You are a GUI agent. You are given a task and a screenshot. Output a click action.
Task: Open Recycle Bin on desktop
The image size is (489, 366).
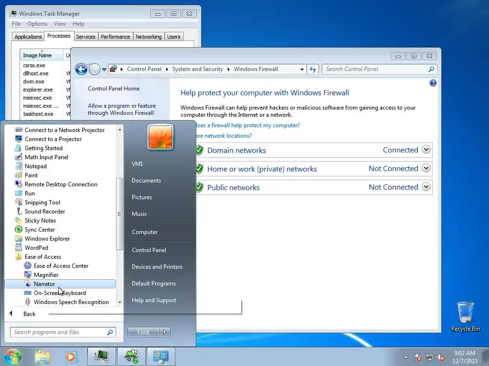[x=465, y=316]
